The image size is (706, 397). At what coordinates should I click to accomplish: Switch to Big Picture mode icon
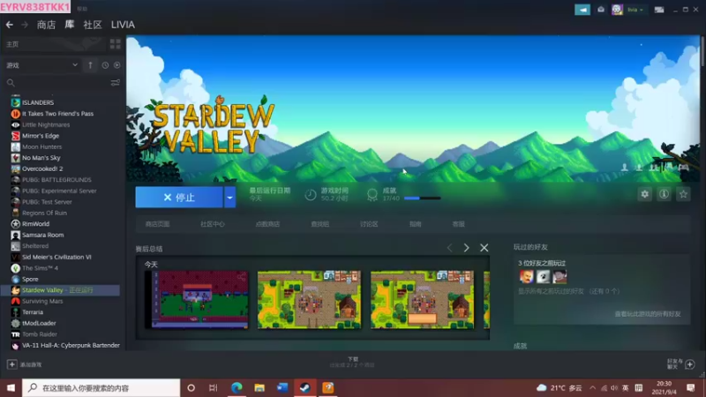tap(659, 10)
